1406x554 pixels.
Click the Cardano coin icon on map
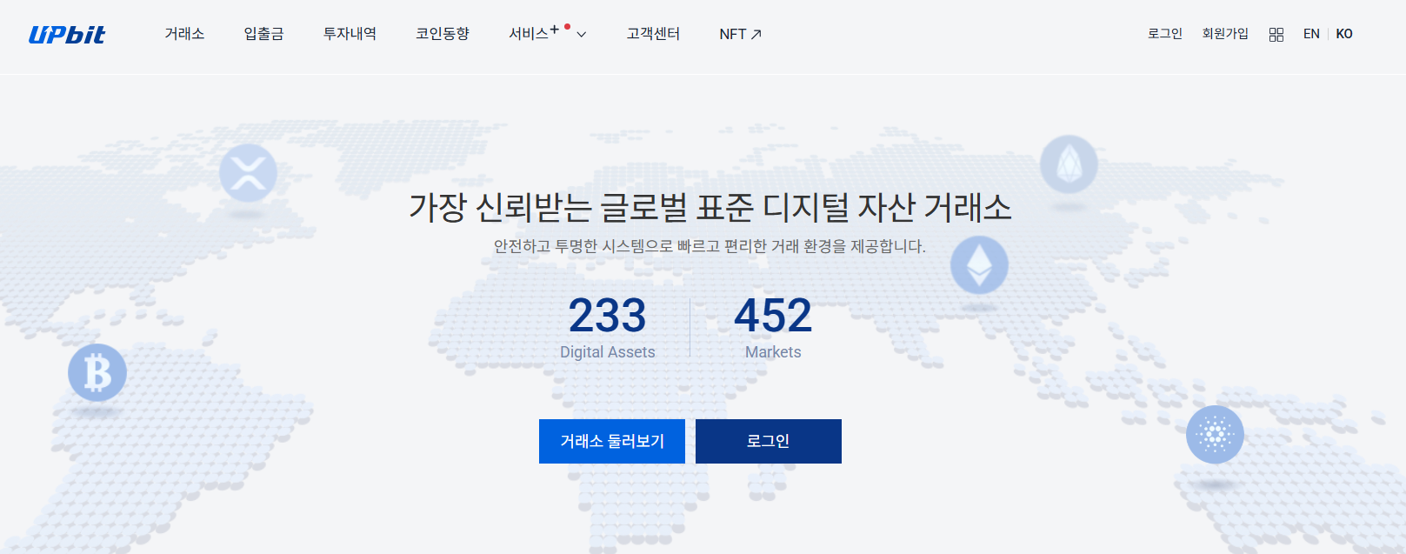[x=1215, y=434]
